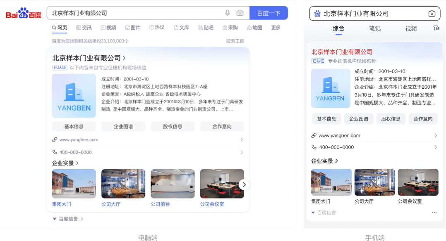This screenshot has height=241, width=446.
Task: Click 合作意向 button on desktop card
Action: click(x=222, y=126)
